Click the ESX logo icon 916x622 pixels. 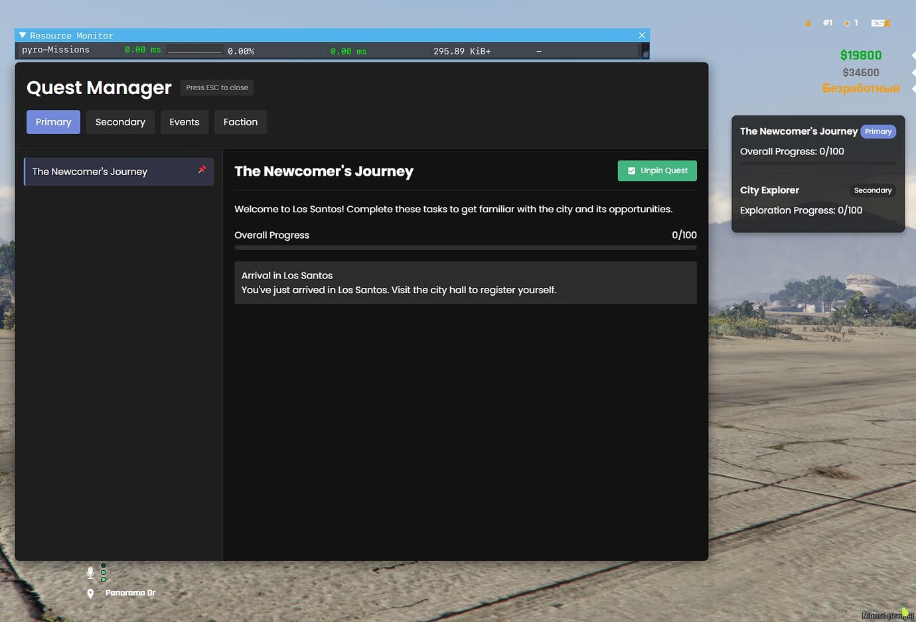pyautogui.click(x=881, y=23)
